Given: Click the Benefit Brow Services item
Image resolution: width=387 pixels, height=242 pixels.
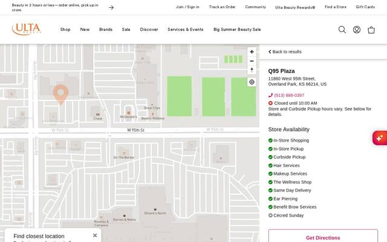Looking at the screenshot, I should click(x=293, y=207).
